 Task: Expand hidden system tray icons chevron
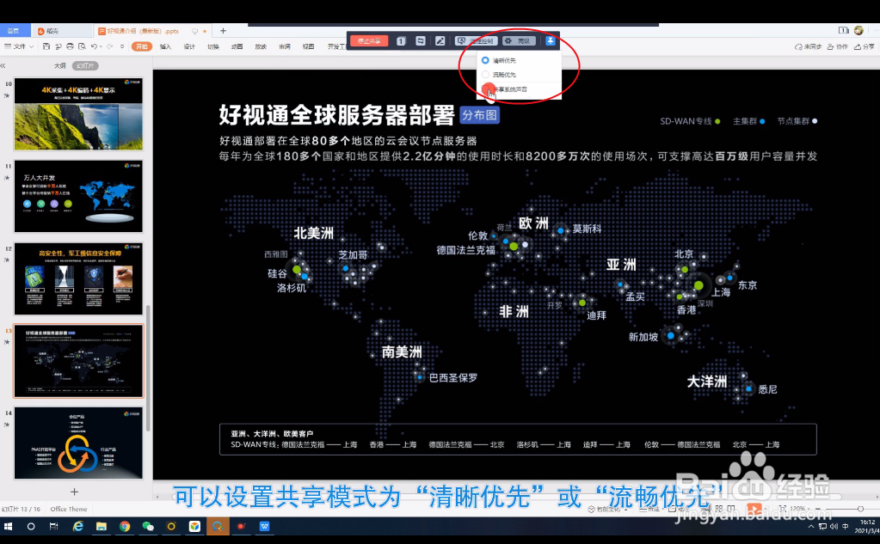[811, 527]
